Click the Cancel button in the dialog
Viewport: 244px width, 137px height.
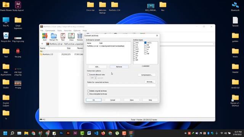pos(112,100)
